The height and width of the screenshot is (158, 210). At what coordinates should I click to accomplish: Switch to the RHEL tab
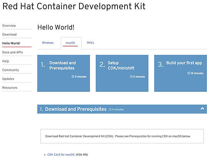(91, 43)
